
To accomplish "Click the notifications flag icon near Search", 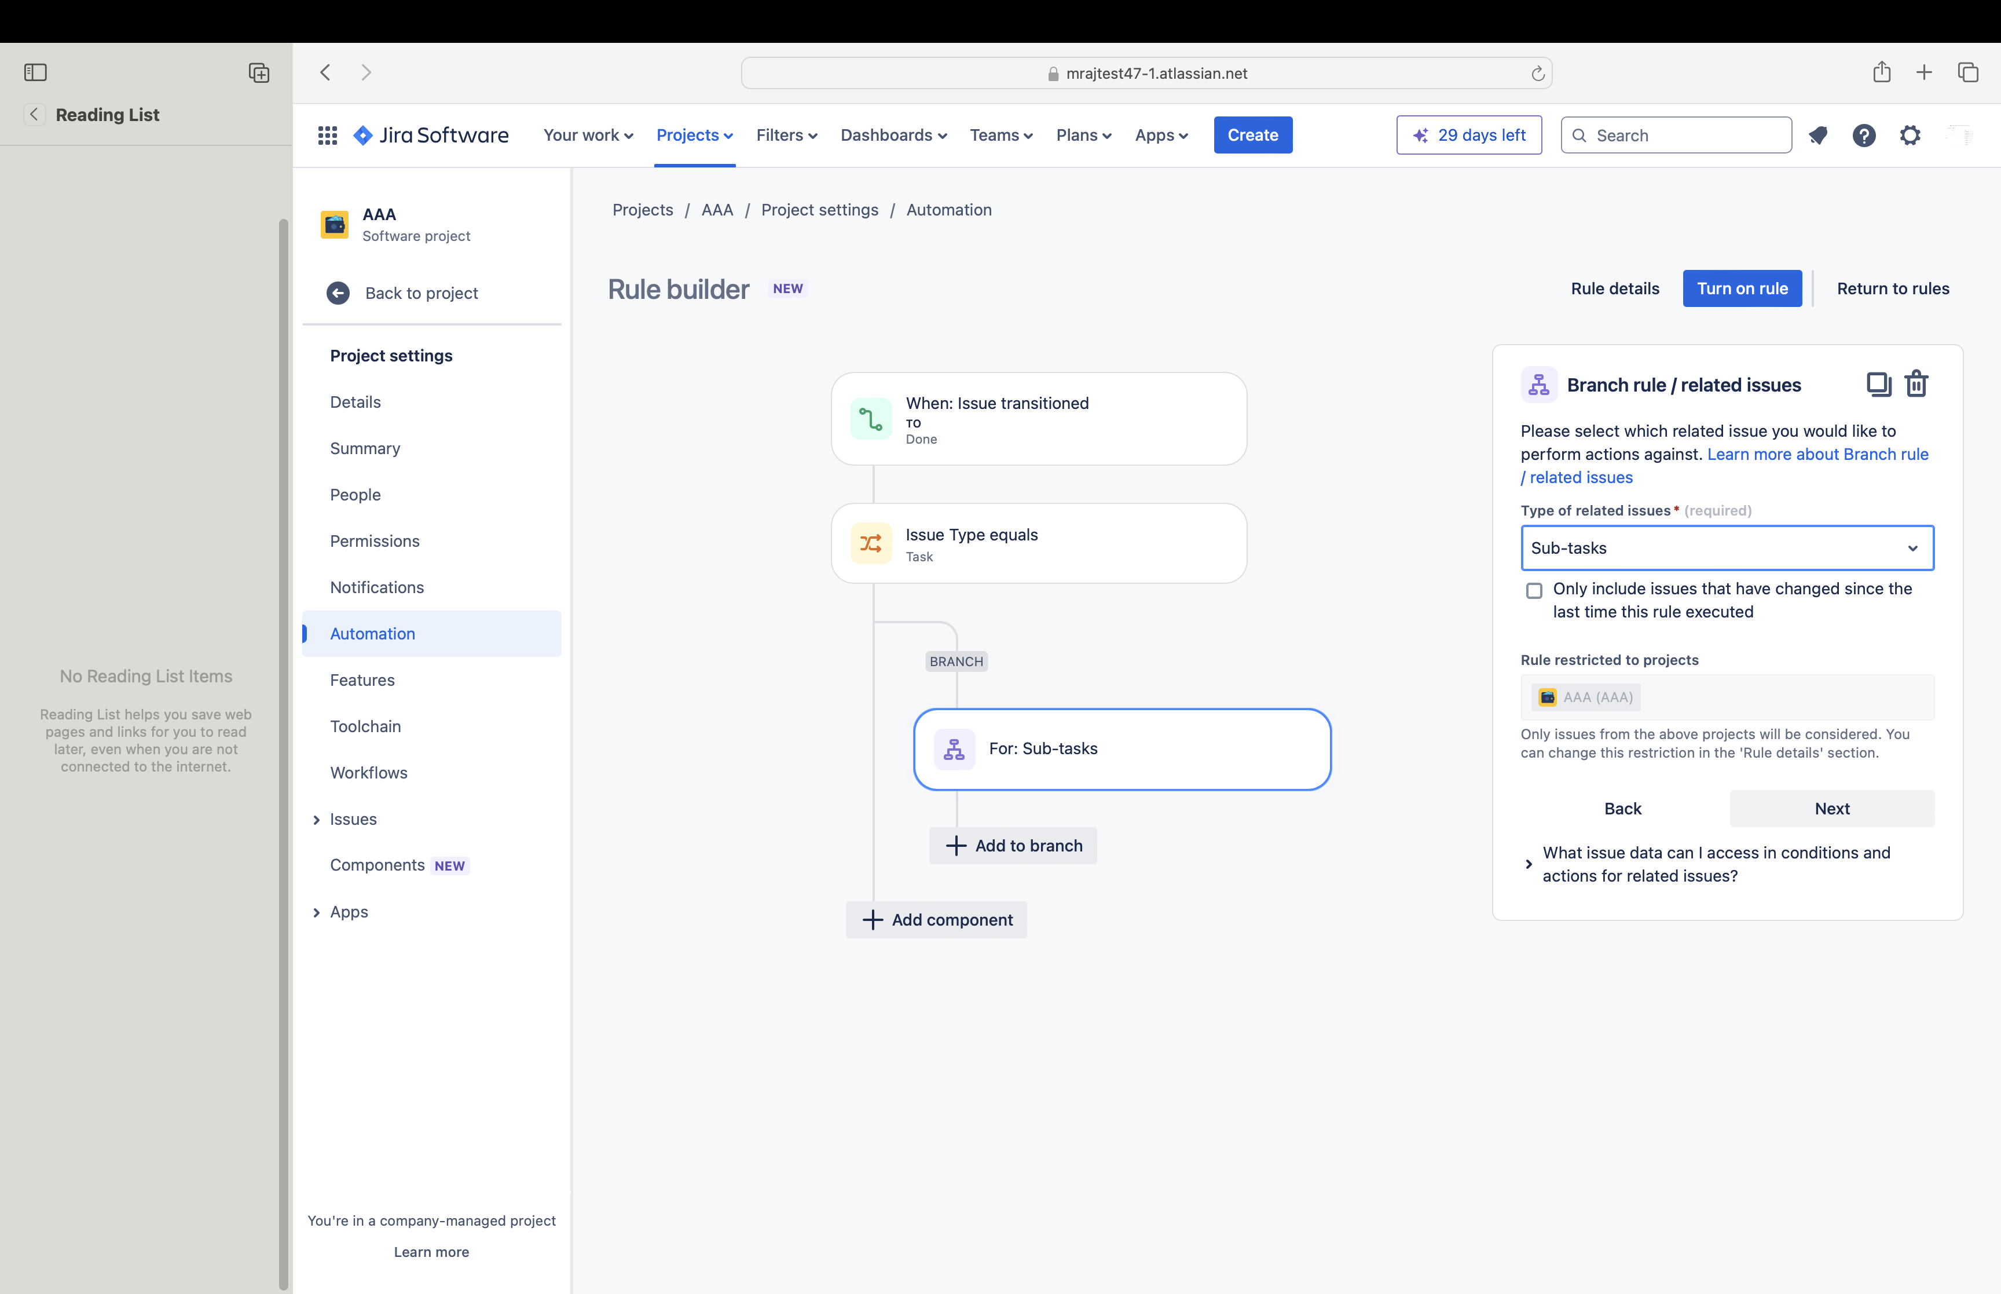I will click(x=1819, y=136).
